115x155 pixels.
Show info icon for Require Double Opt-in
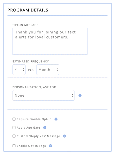tap(56, 119)
